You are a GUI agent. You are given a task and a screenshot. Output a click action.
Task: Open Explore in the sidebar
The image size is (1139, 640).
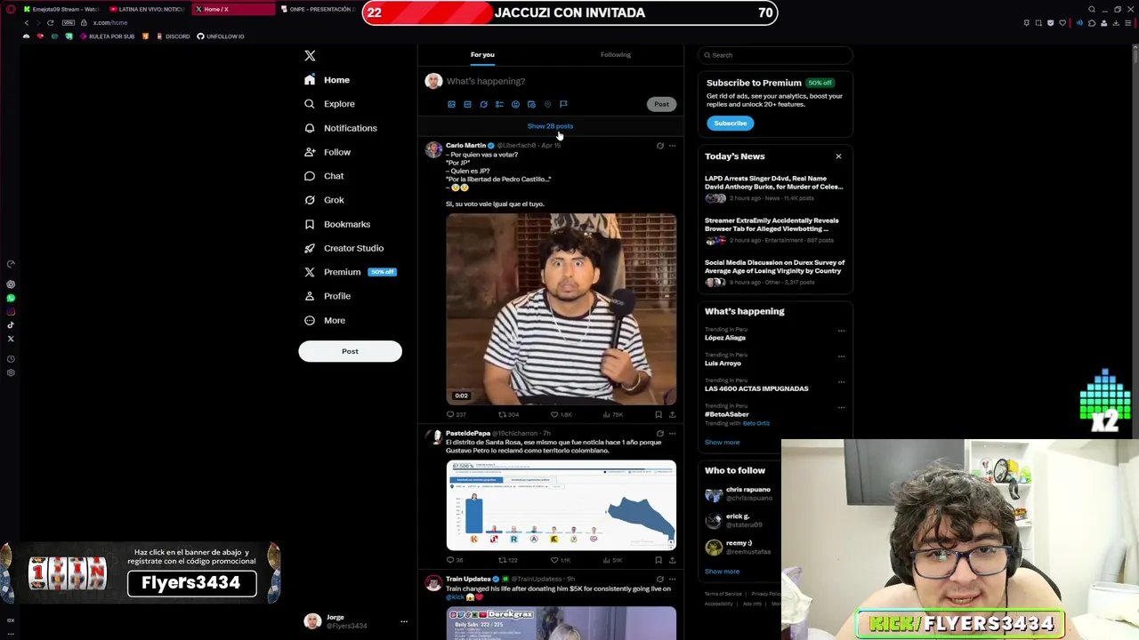click(329, 104)
